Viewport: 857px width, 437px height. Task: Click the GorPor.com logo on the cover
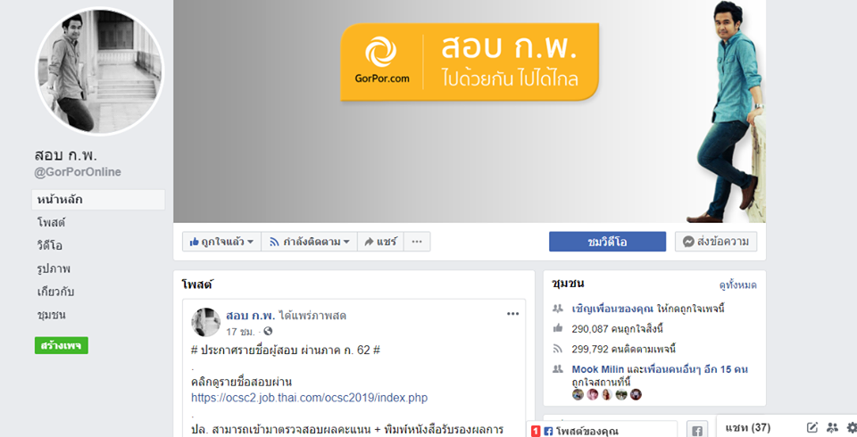pyautogui.click(x=381, y=60)
